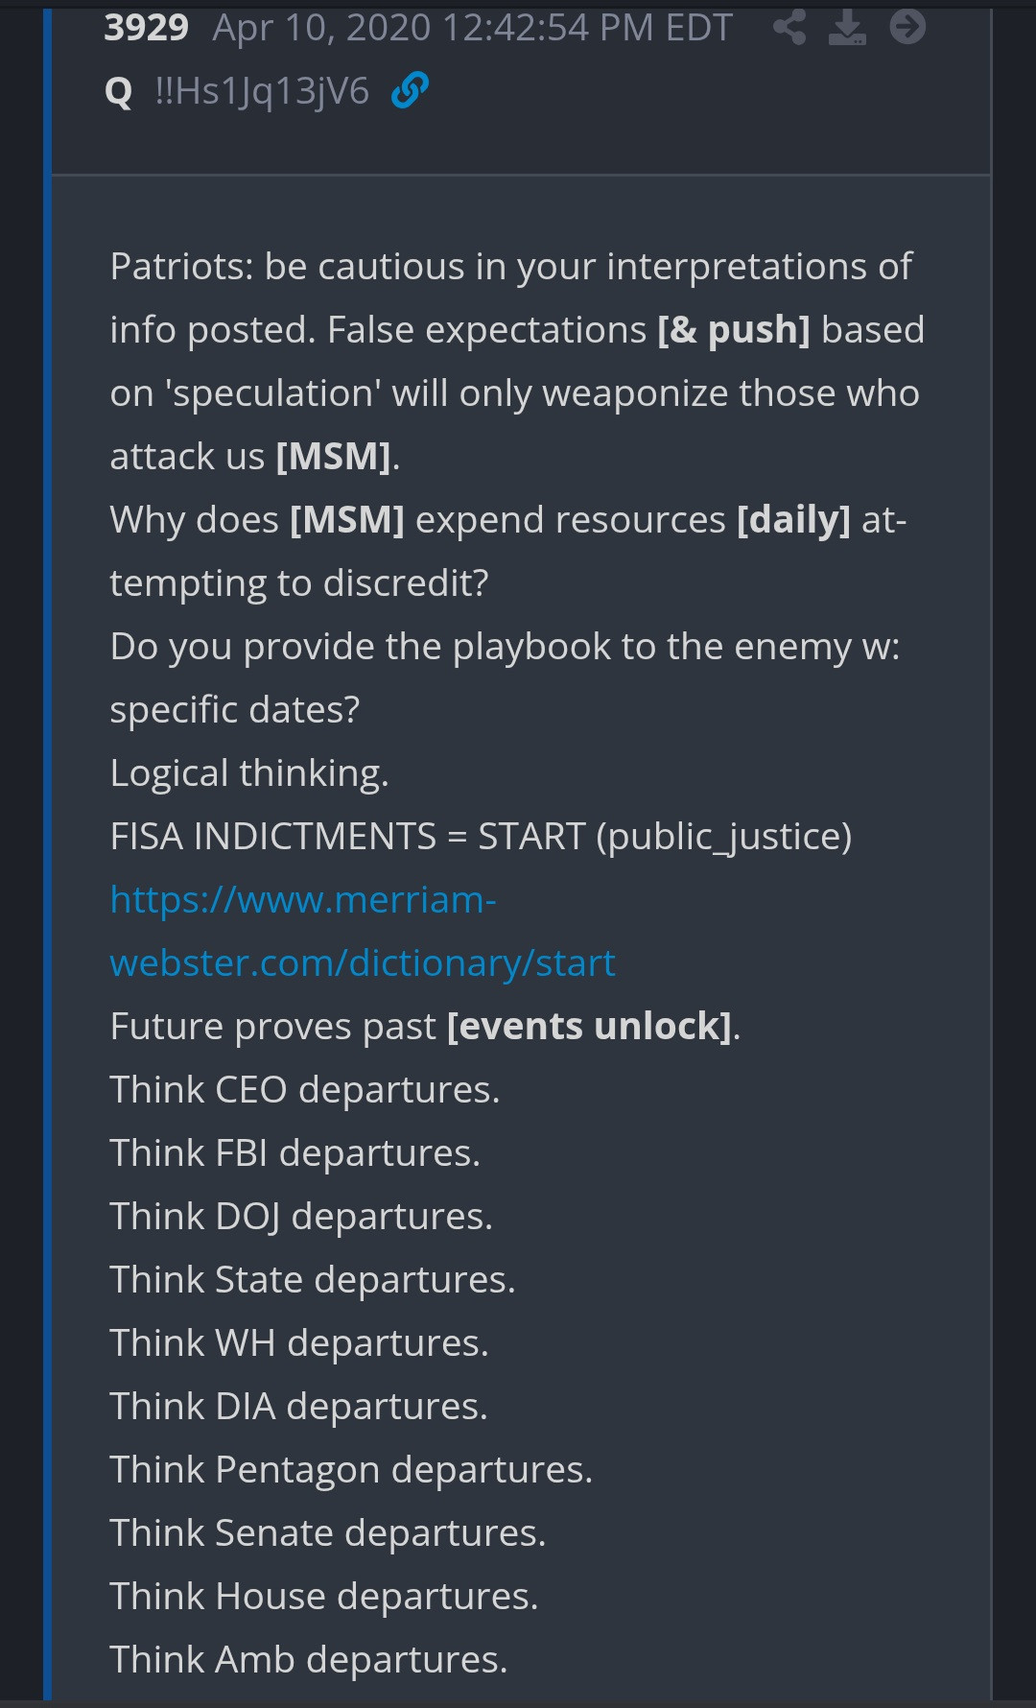
Task: Click the download icon for post 3929
Action: (x=847, y=27)
